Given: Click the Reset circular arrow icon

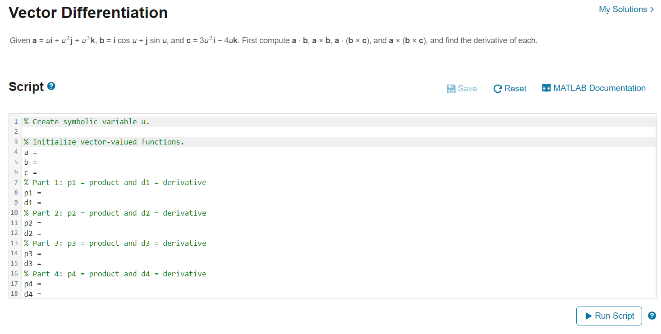Looking at the screenshot, I should point(497,88).
